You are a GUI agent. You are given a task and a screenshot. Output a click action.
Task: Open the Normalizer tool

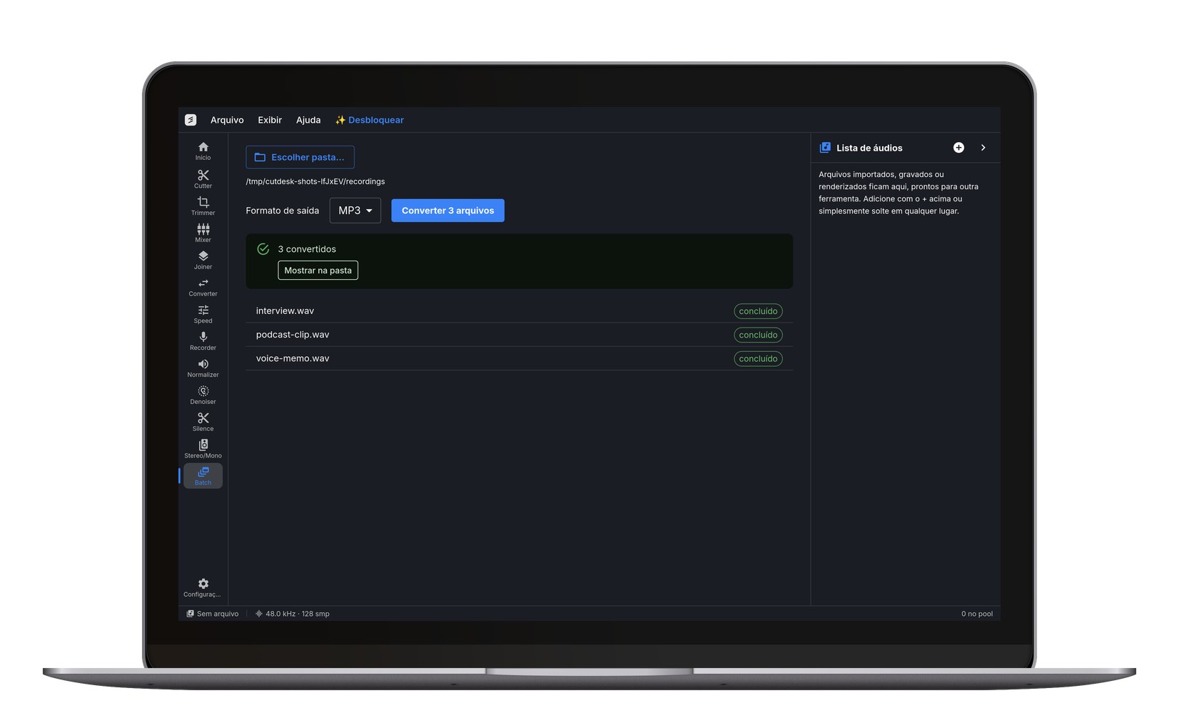tap(203, 368)
